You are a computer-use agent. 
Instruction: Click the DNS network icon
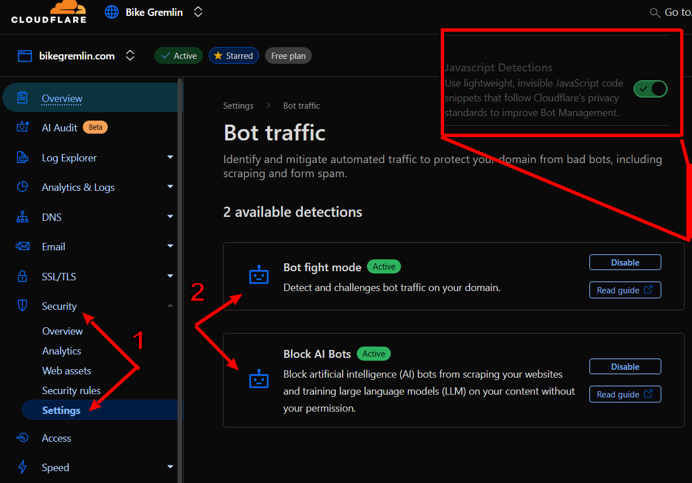[x=22, y=217]
